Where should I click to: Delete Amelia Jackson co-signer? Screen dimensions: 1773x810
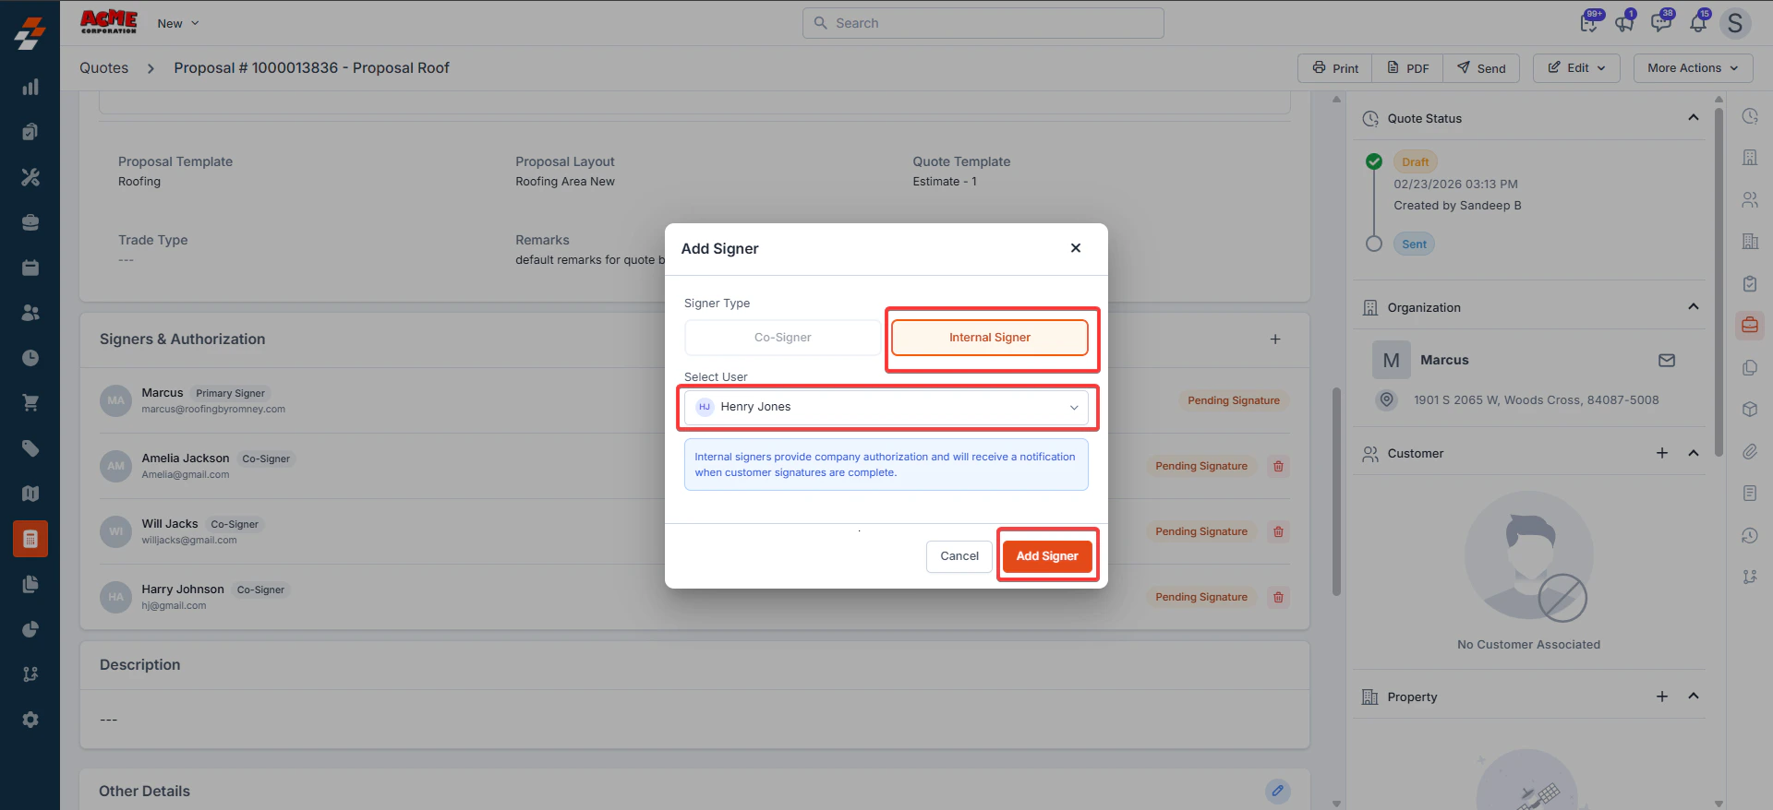pyautogui.click(x=1278, y=466)
